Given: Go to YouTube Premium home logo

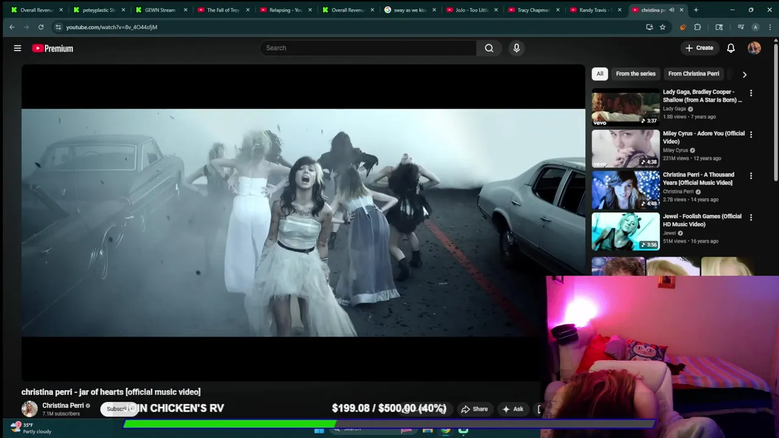Looking at the screenshot, I should (53, 48).
